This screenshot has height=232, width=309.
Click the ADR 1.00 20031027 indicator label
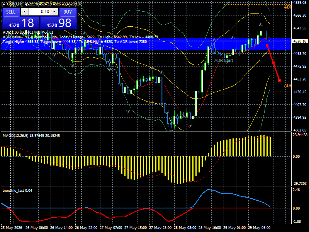click(x=28, y=32)
